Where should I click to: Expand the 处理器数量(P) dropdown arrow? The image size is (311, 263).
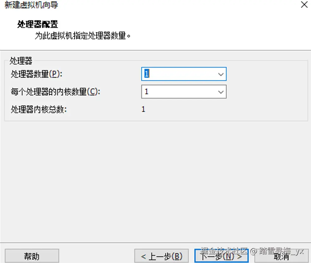(x=221, y=74)
